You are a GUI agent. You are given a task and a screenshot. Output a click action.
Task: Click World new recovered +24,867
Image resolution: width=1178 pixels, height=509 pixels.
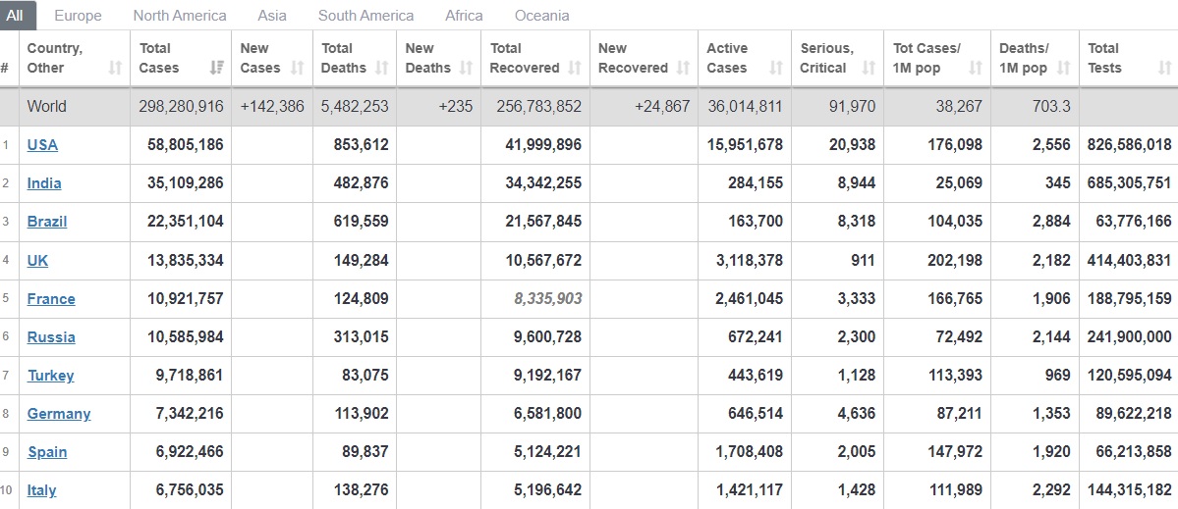(x=662, y=107)
